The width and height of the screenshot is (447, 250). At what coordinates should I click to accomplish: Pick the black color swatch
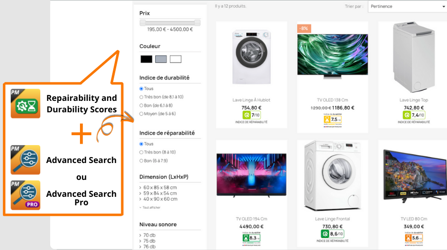tap(146, 59)
